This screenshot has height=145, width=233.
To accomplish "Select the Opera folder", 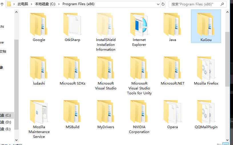I will (172, 115).
